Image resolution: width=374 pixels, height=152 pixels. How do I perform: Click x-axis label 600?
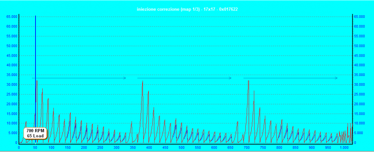pos(214,147)
